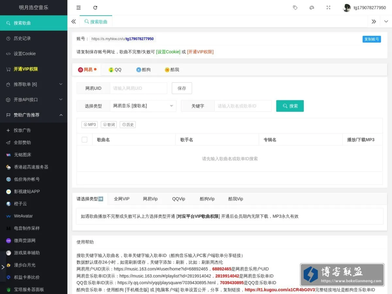
Task: Collapse 赞助广告推荐 menu
Action: click(34, 115)
